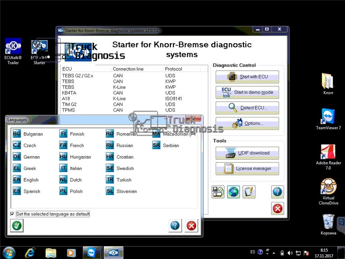Select Swedish SE language icon
Screen dimensions: 345x259
click(x=110, y=168)
